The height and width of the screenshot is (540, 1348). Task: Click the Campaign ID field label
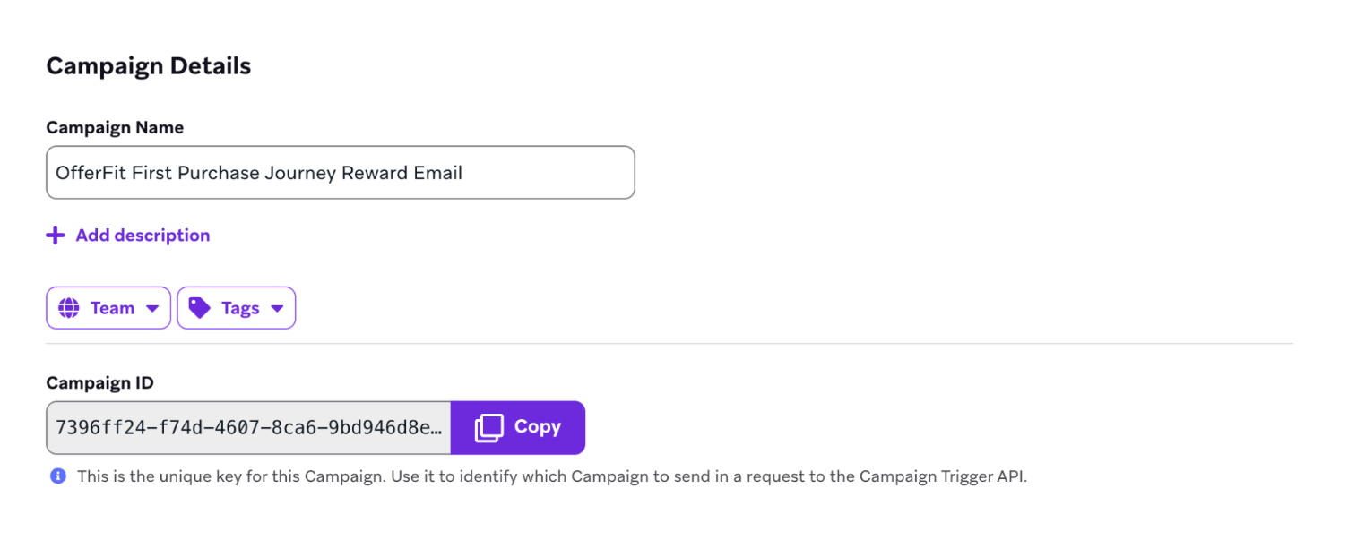(x=100, y=383)
